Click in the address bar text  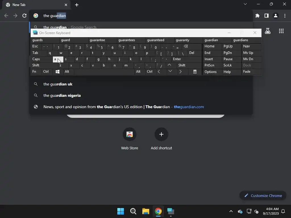tap(55, 16)
